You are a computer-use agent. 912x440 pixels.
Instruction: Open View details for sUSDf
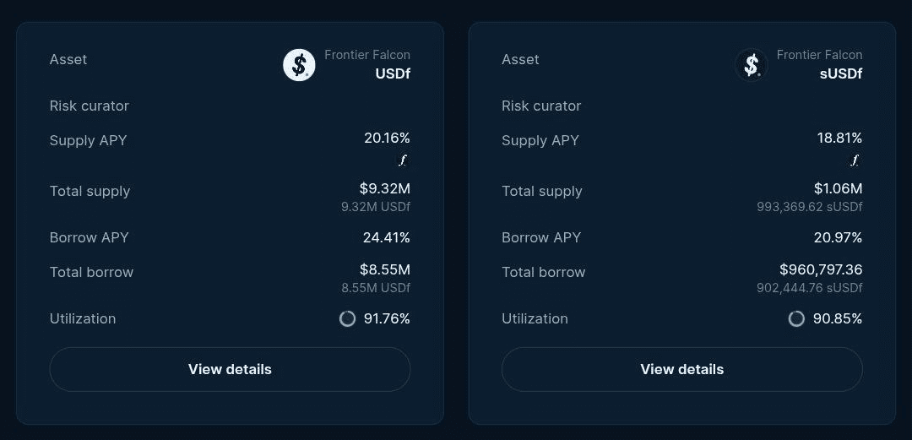tap(681, 369)
